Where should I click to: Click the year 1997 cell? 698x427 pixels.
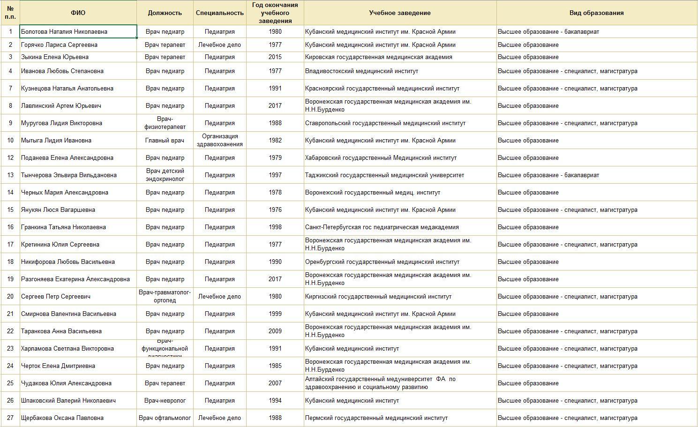point(275,175)
